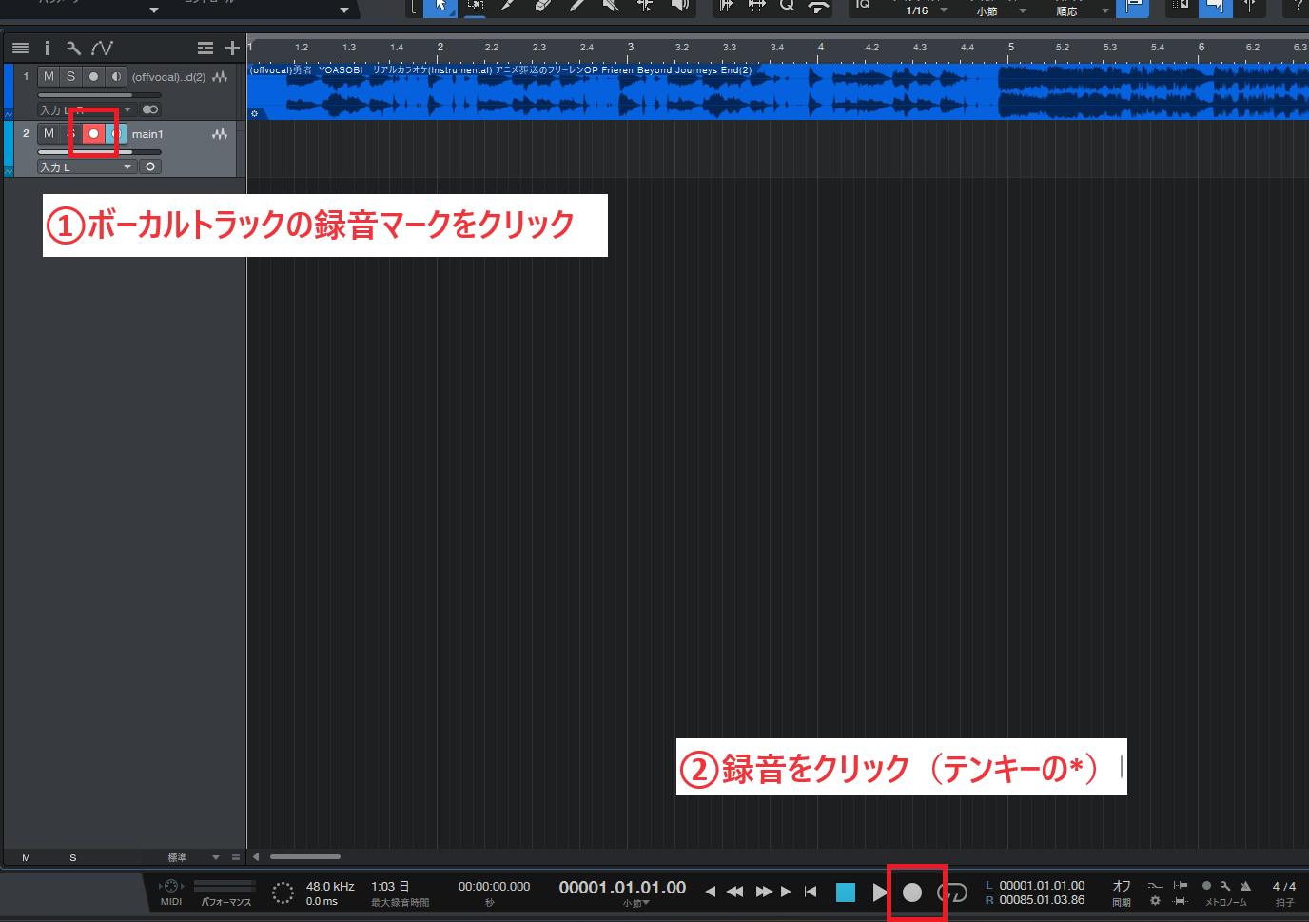Screen dimensions: 1309x922
Task: Select the Arrow tool in the toolbar
Action: point(440,9)
